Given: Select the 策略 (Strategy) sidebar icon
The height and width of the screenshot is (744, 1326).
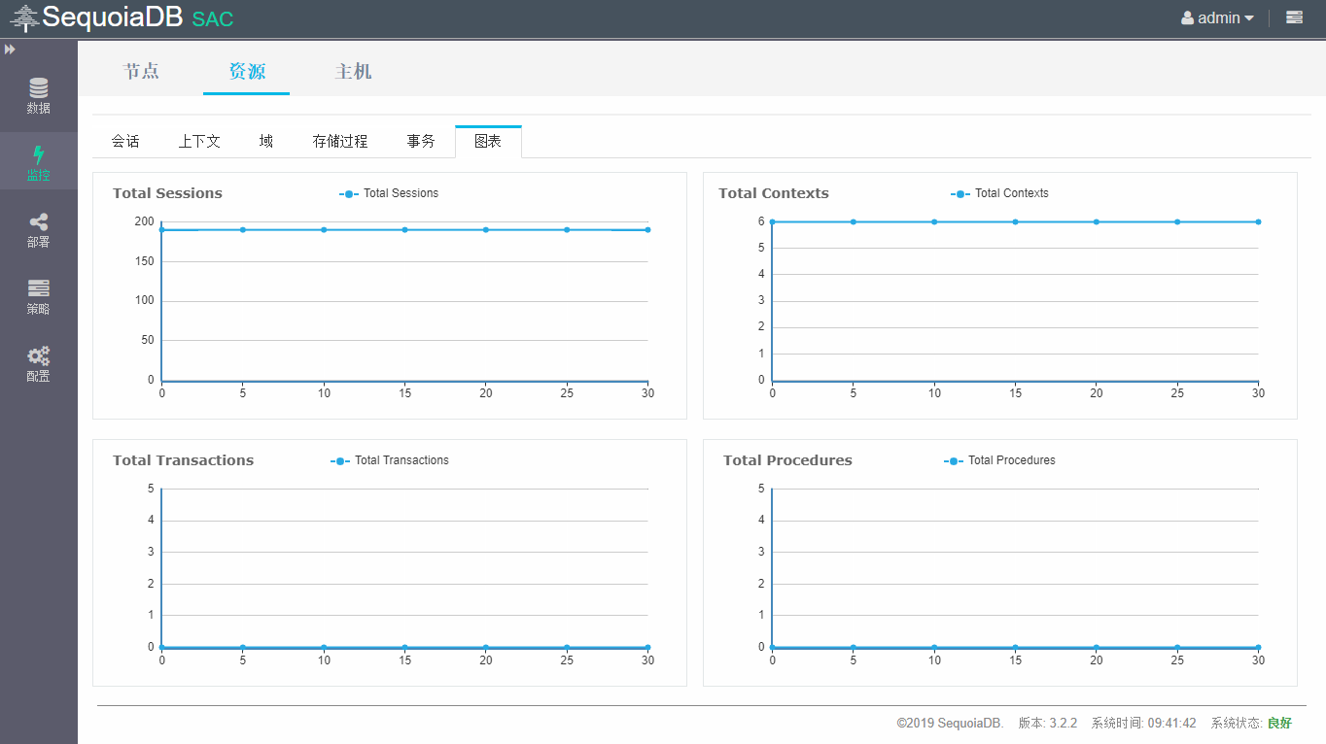Looking at the screenshot, I should (x=38, y=289).
